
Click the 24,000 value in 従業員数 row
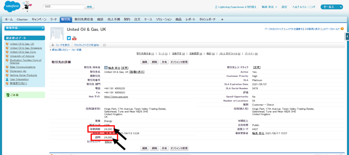click(108, 129)
